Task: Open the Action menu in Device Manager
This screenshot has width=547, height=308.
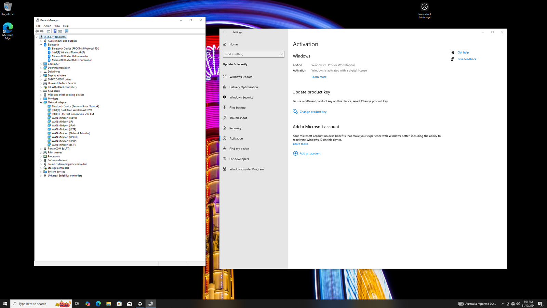Action: click(x=47, y=26)
